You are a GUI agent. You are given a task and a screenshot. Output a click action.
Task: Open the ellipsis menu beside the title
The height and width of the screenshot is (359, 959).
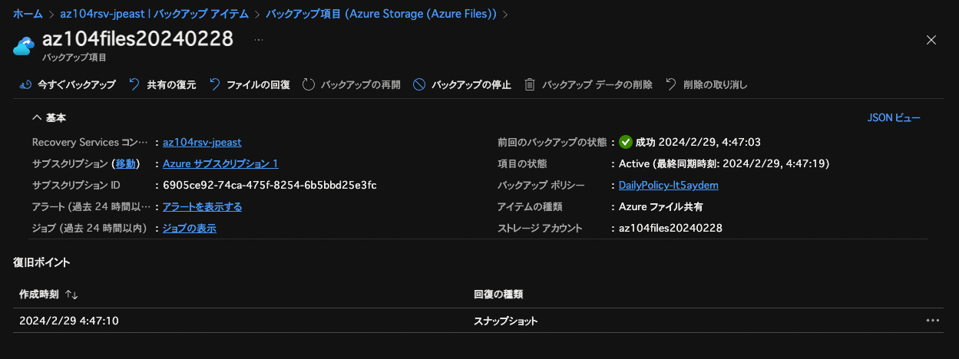(x=259, y=39)
